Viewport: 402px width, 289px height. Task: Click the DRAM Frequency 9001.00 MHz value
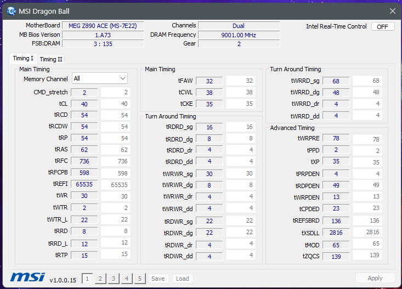click(x=239, y=35)
